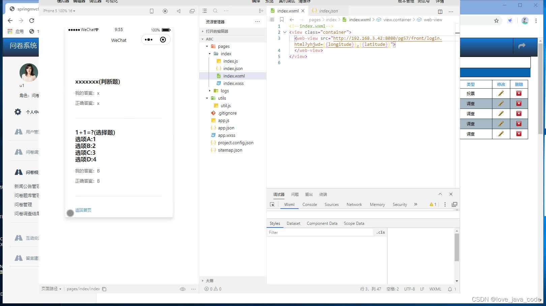The width and height of the screenshot is (546, 306).
Task: Open 问卷管理 in sidebar
Action: (x=23, y=205)
